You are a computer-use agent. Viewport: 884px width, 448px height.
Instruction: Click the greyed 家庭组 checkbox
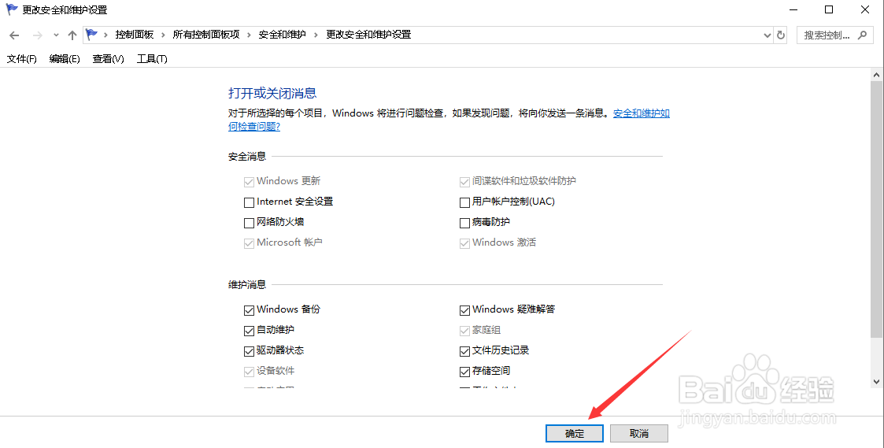pos(464,330)
